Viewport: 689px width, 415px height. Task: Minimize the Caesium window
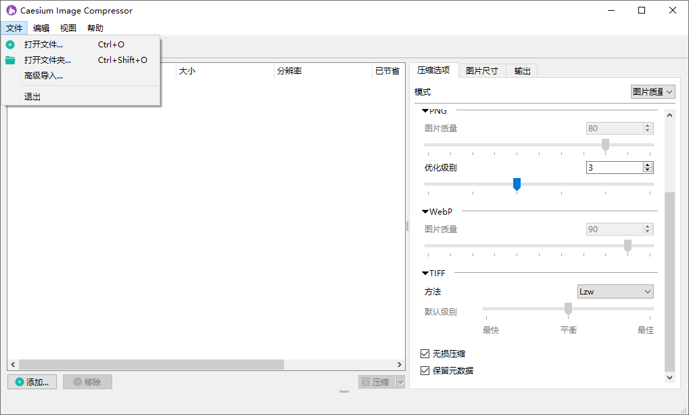611,10
